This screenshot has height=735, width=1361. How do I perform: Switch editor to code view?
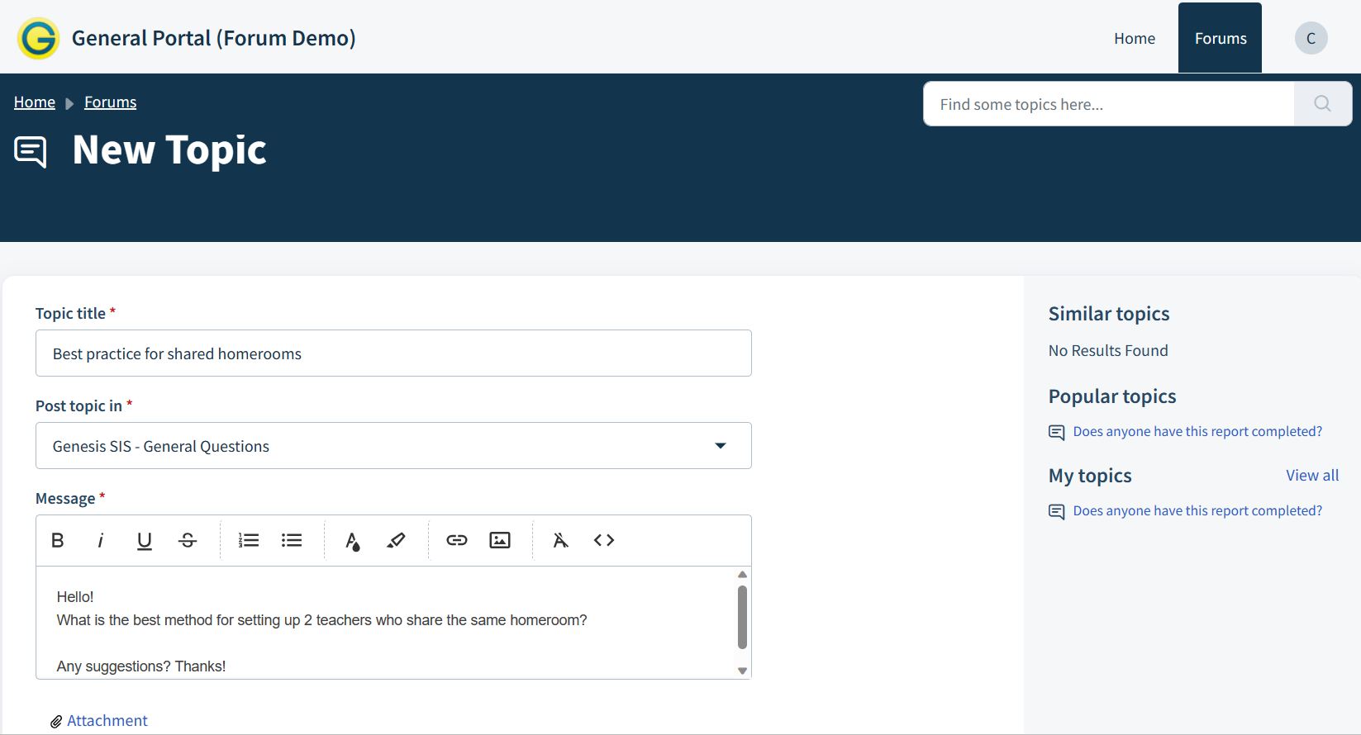coord(604,540)
